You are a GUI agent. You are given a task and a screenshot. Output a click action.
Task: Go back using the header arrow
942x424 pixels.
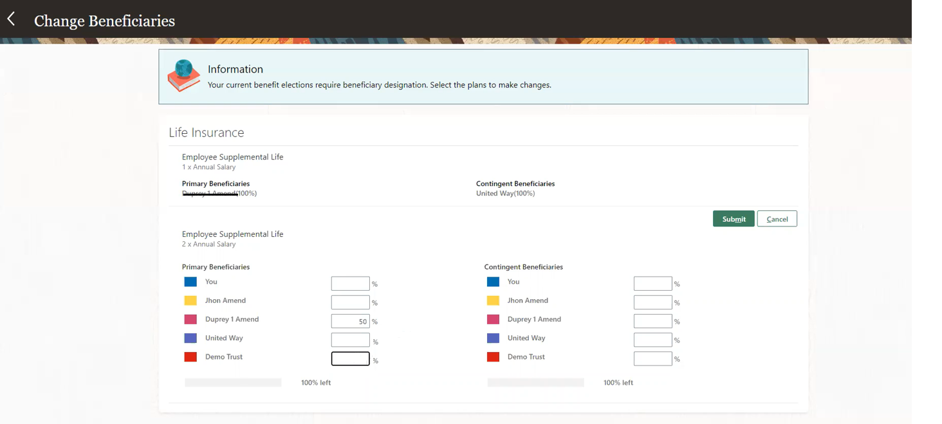click(11, 19)
